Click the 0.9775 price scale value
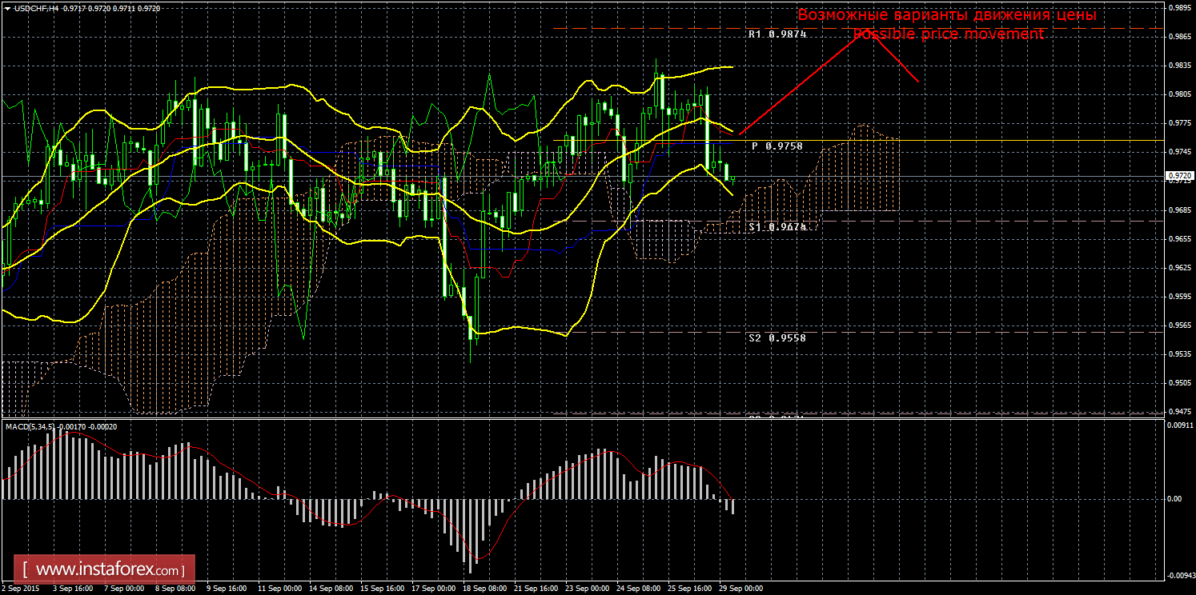This screenshot has height=595, width=1196. point(1178,123)
